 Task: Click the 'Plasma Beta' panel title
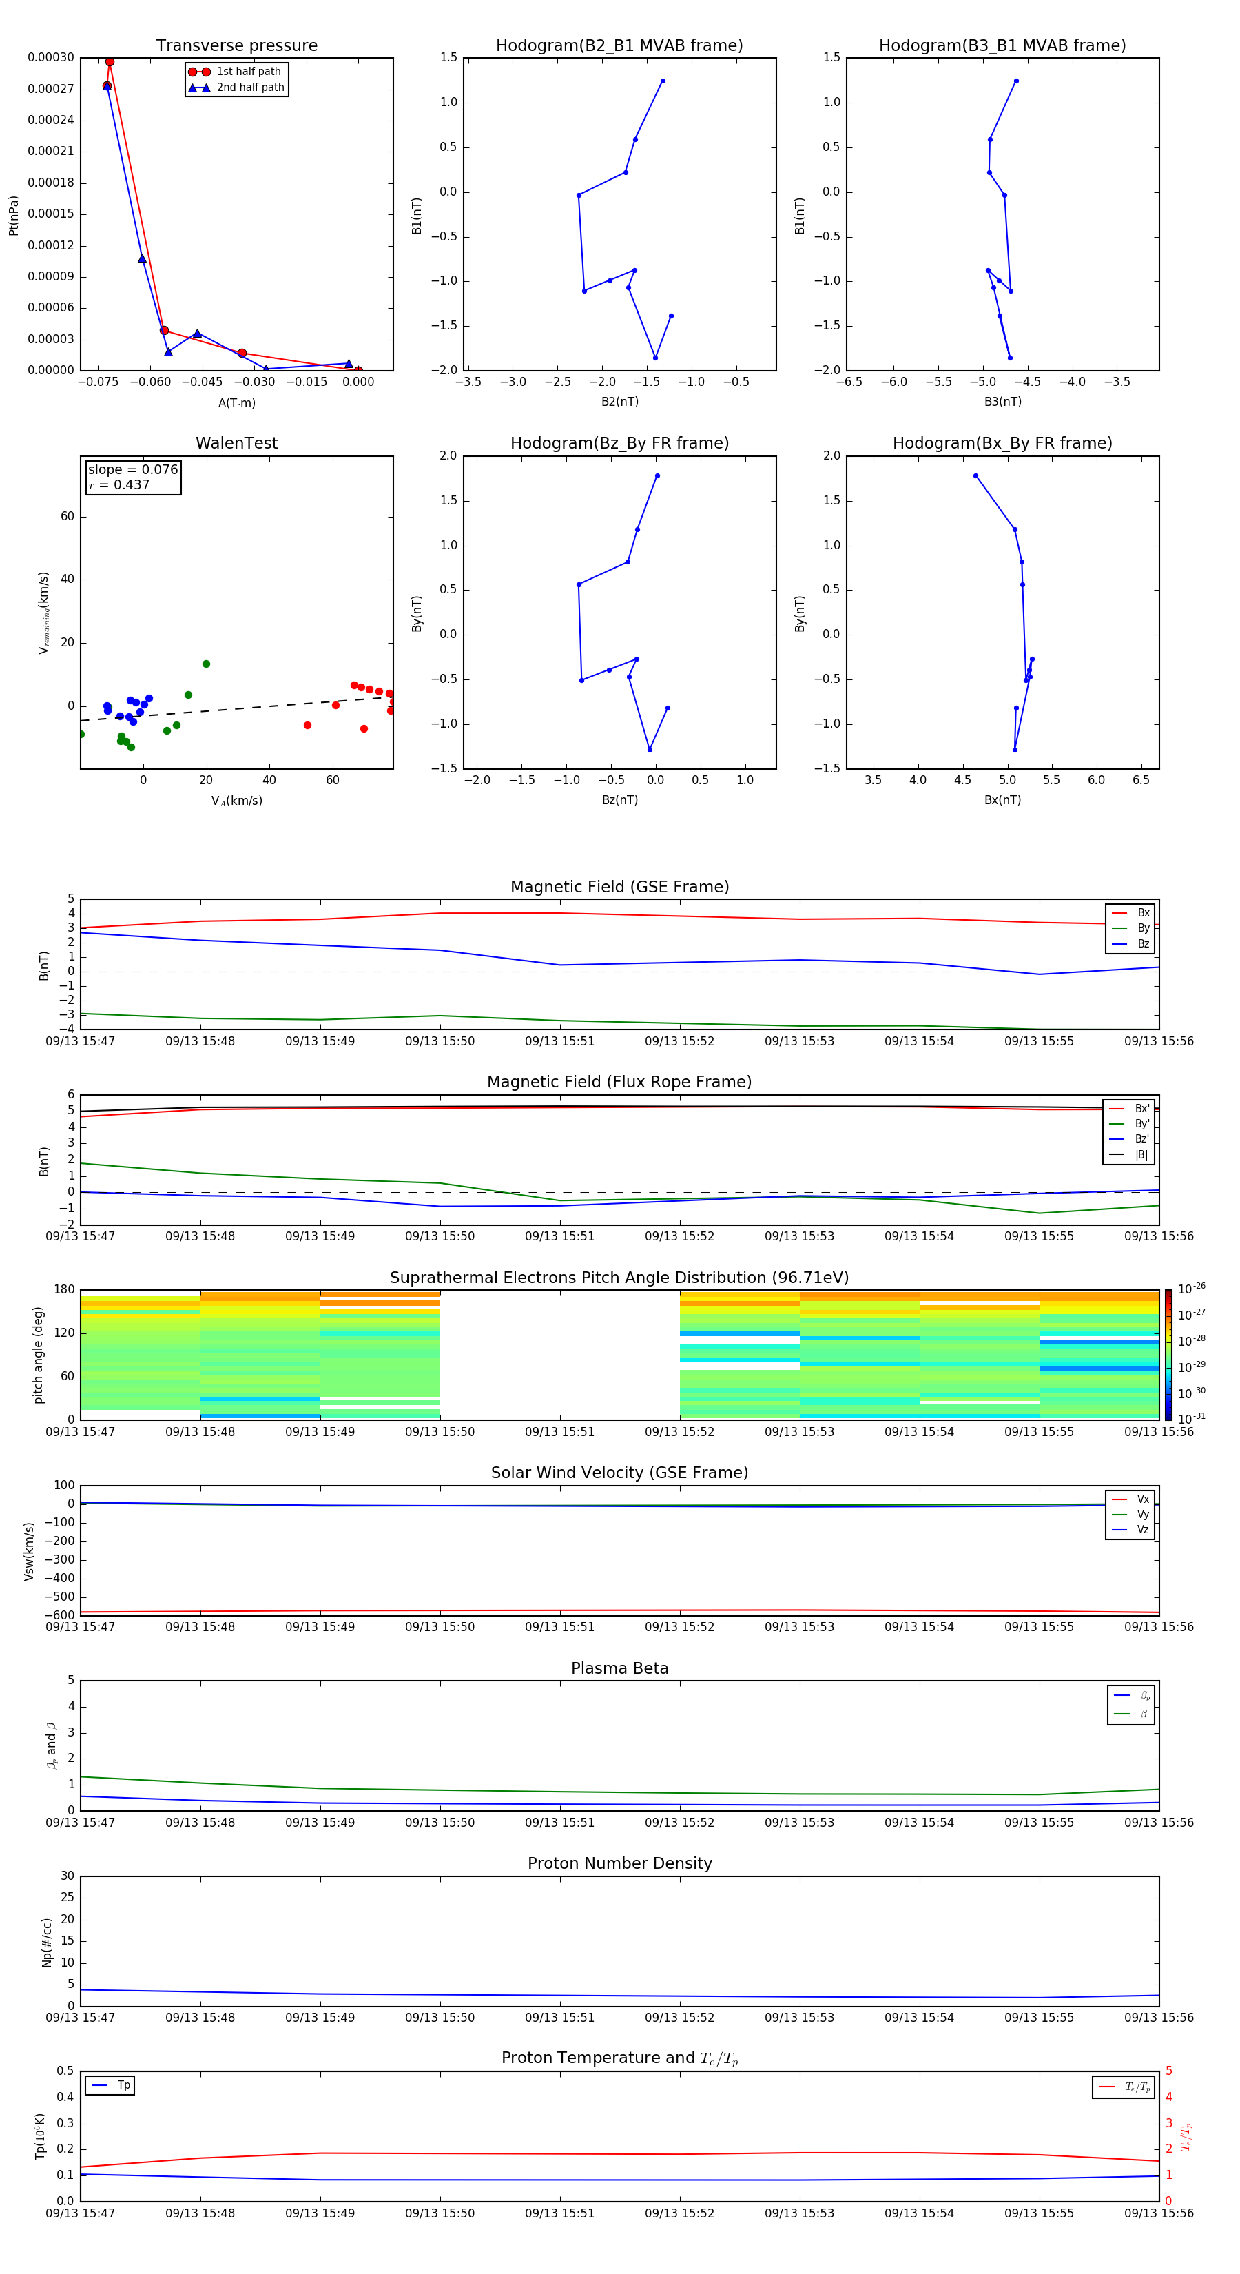coord(619,1668)
